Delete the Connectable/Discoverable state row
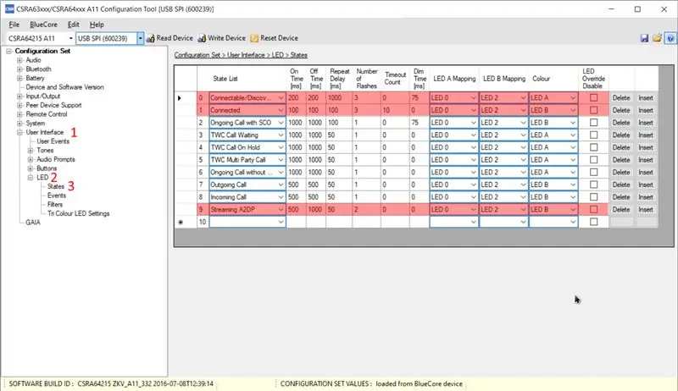 [x=621, y=98]
